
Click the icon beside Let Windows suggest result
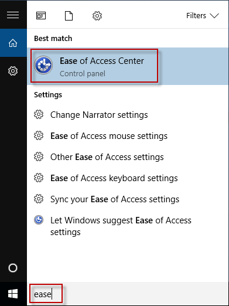[39, 220]
